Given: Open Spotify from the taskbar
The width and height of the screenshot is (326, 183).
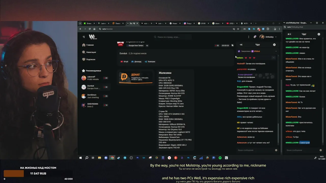Looking at the screenshot, I should (220, 158).
